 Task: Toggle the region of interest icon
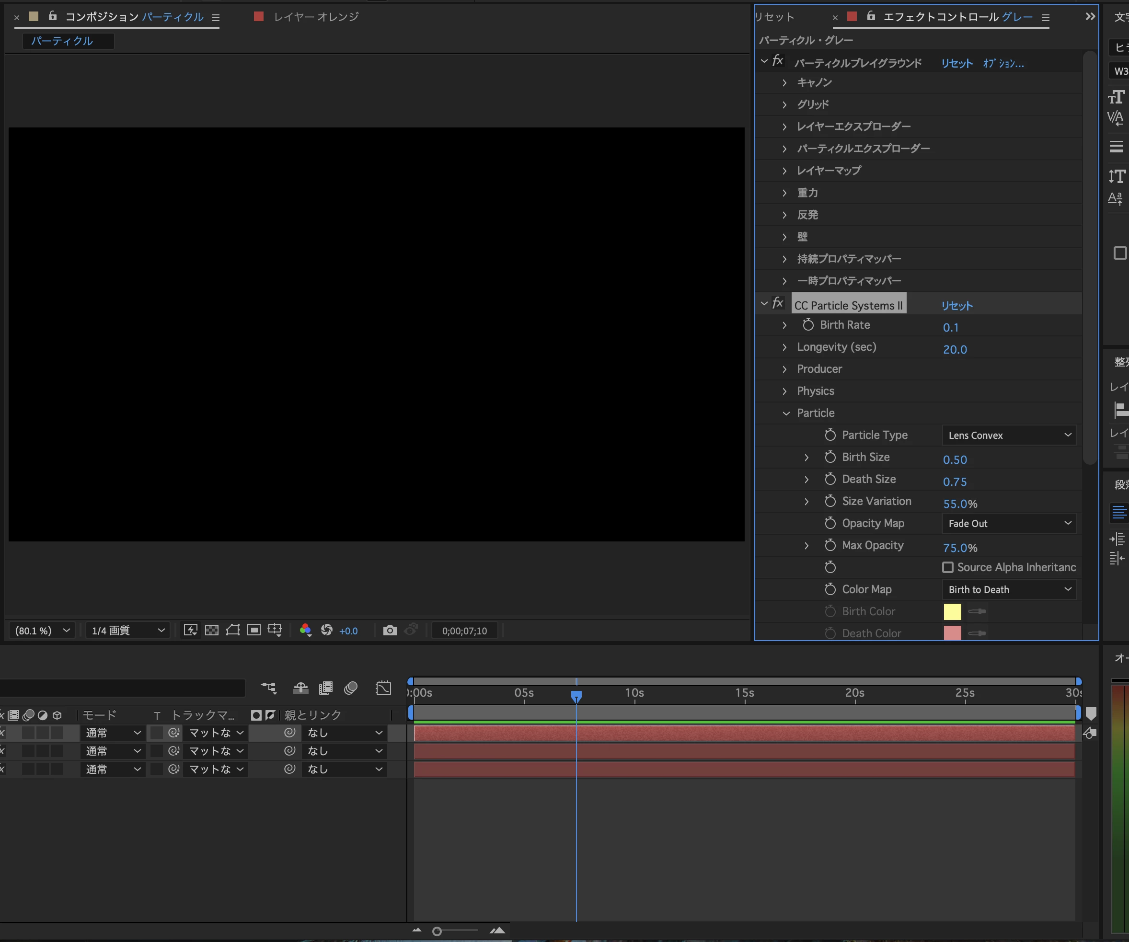click(x=254, y=630)
